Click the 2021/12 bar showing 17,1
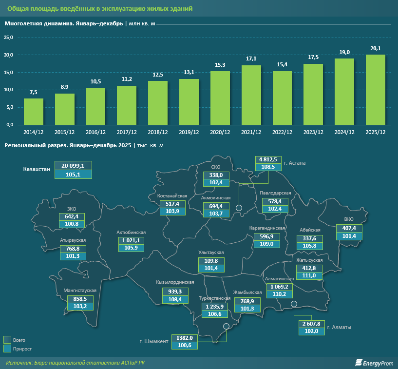 click(251, 95)
